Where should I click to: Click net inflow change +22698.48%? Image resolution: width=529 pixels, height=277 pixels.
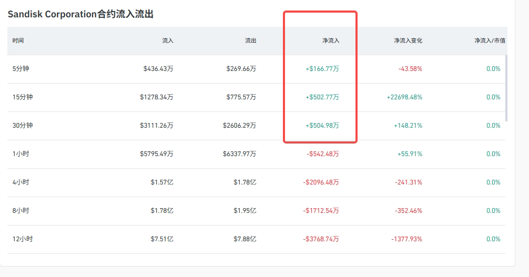404,97
